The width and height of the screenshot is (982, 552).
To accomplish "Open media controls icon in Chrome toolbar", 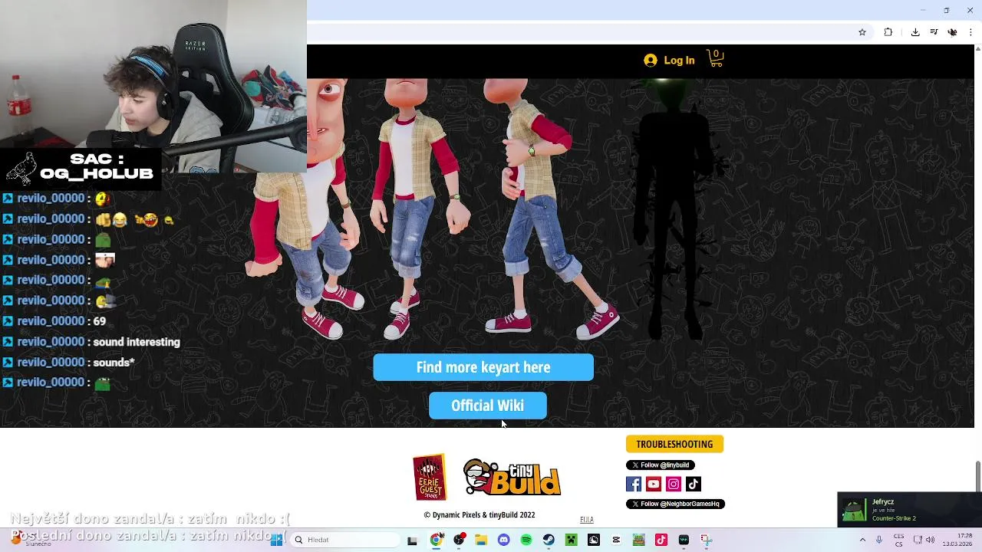I will click(x=934, y=32).
